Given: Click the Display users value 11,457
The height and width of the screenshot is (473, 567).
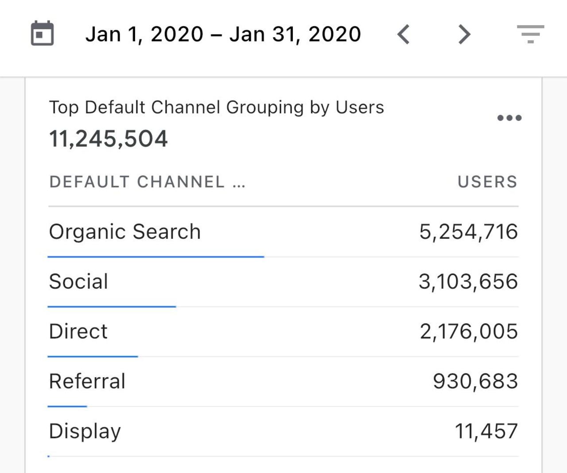Looking at the screenshot, I should pyautogui.click(x=486, y=431).
